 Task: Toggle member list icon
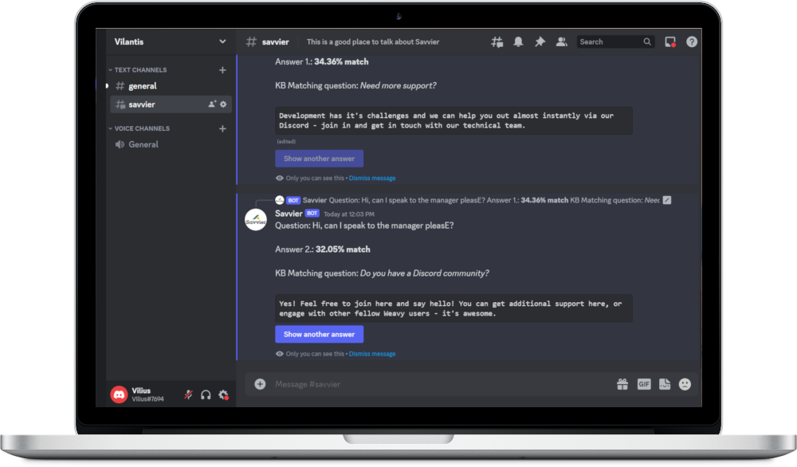(x=561, y=41)
